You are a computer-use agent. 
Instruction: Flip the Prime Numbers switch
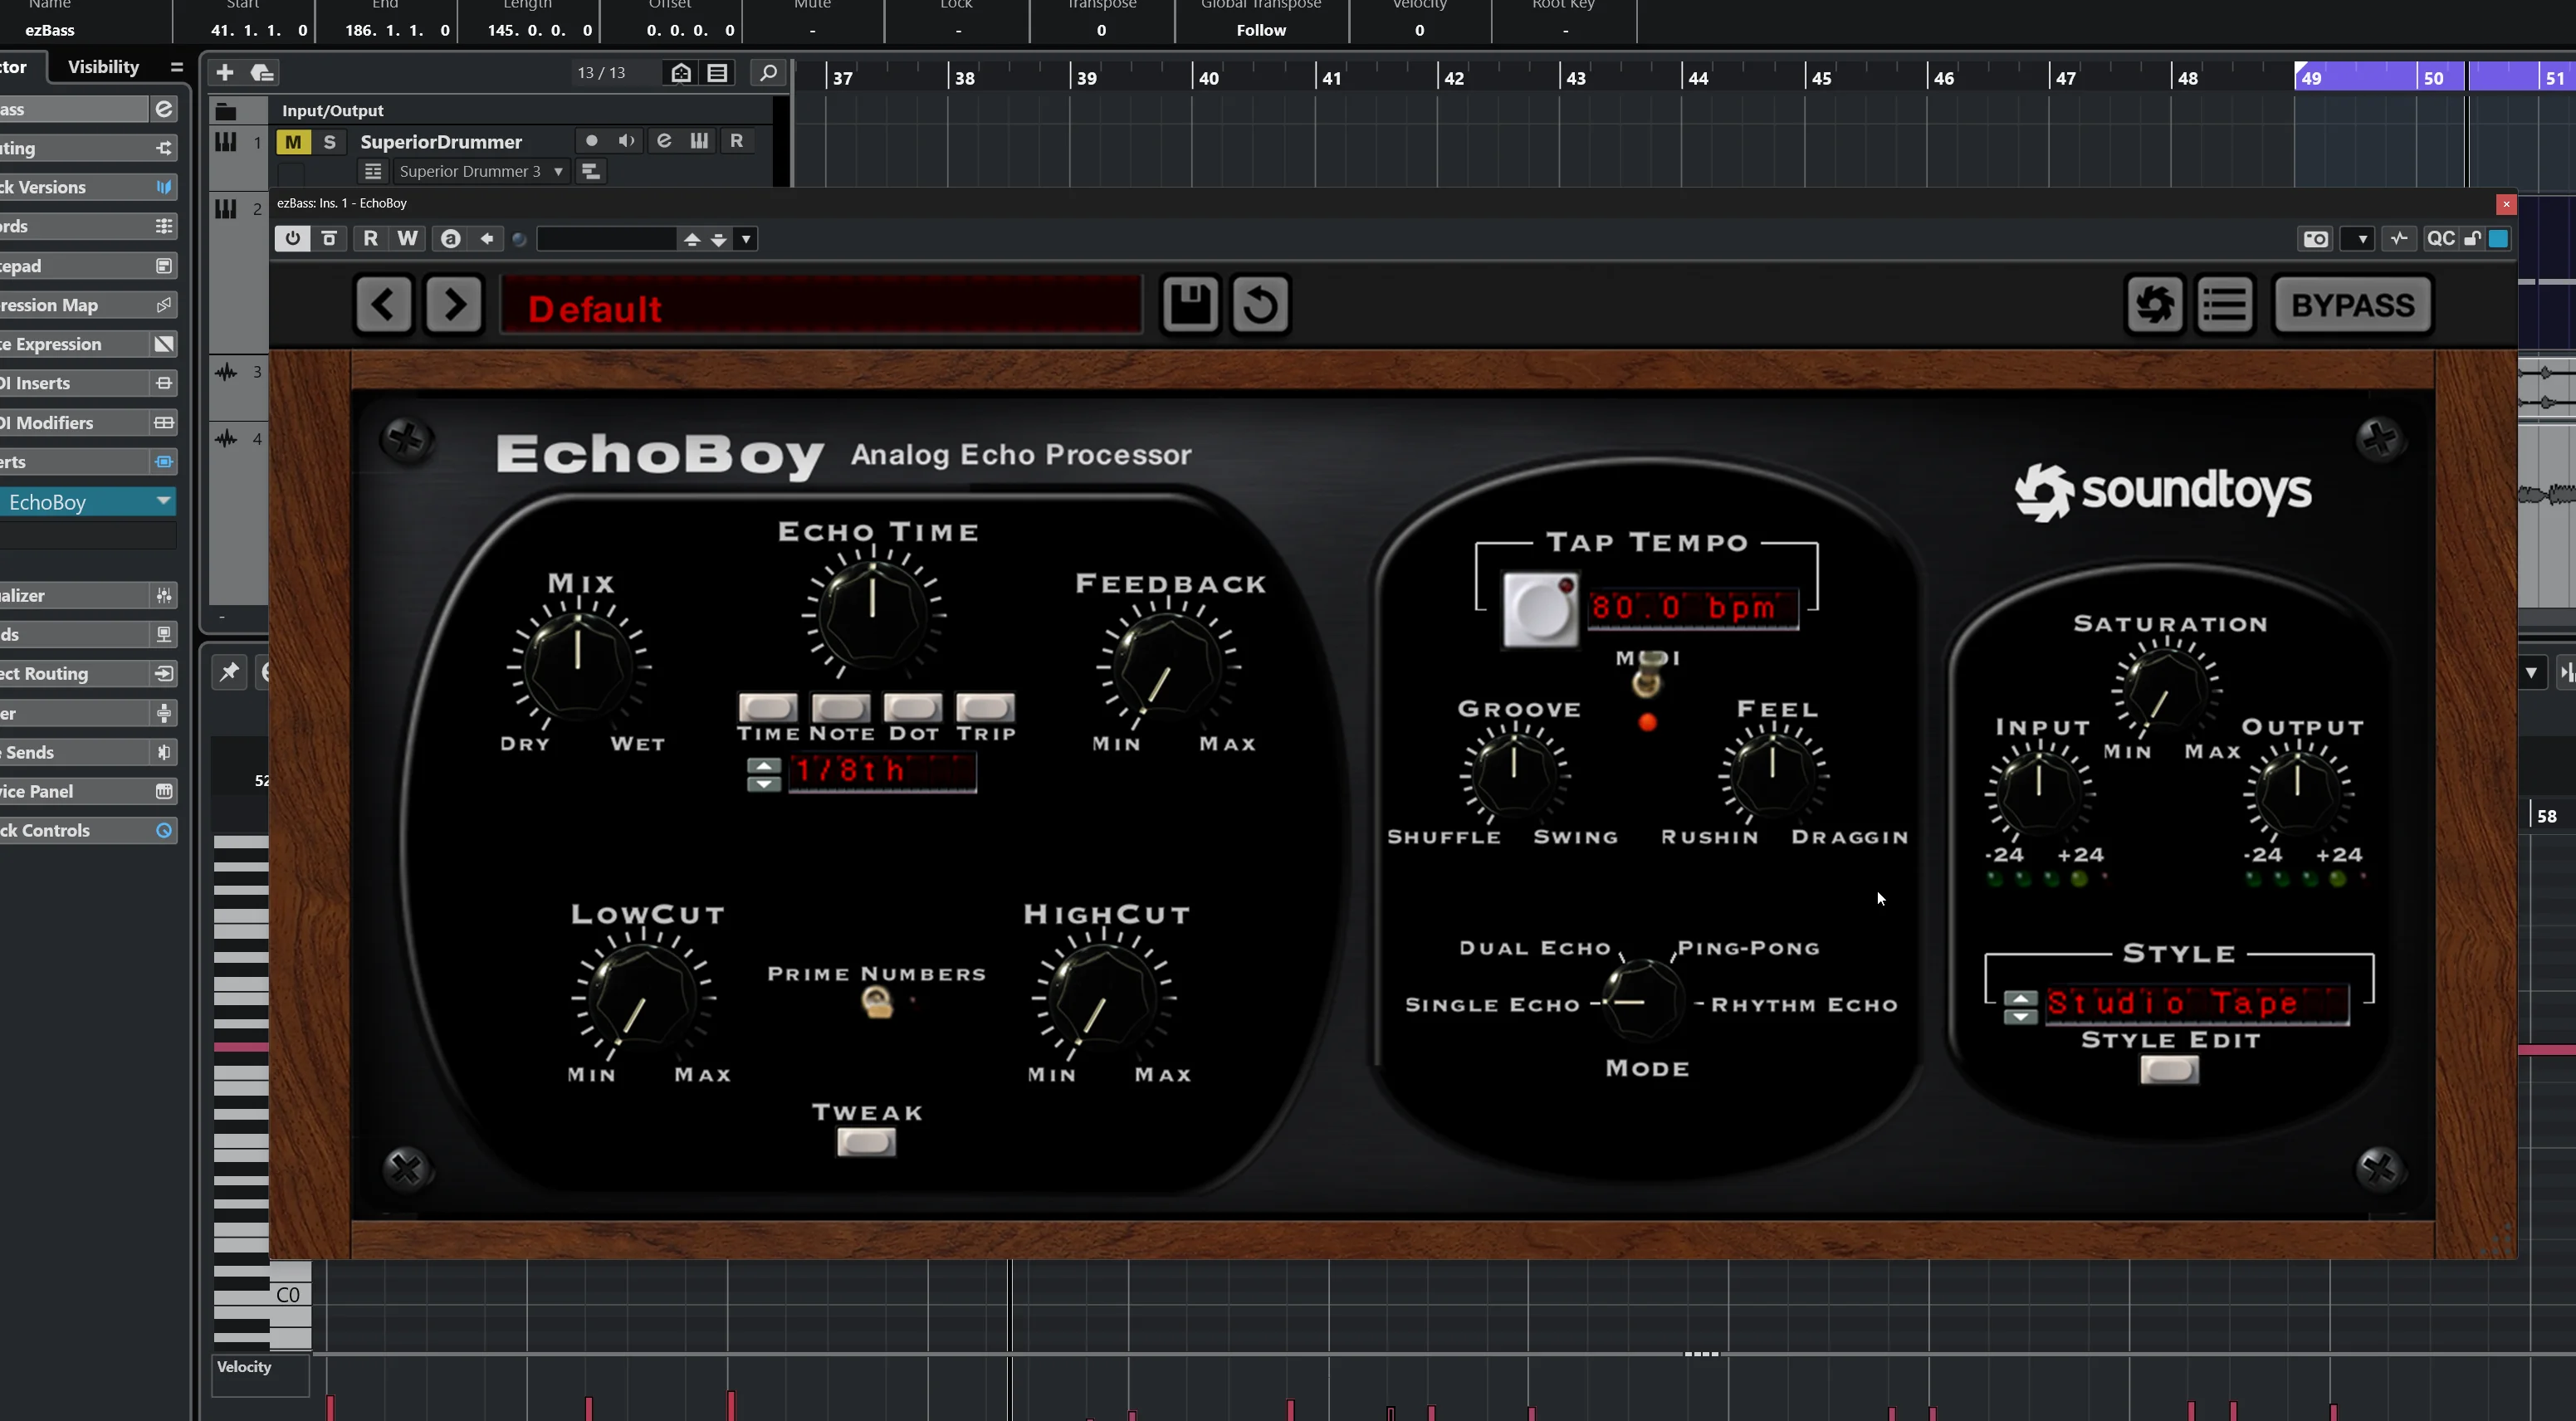[877, 1002]
